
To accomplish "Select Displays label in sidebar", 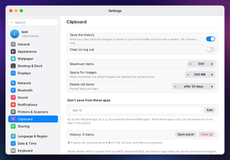I will coord(24,73).
